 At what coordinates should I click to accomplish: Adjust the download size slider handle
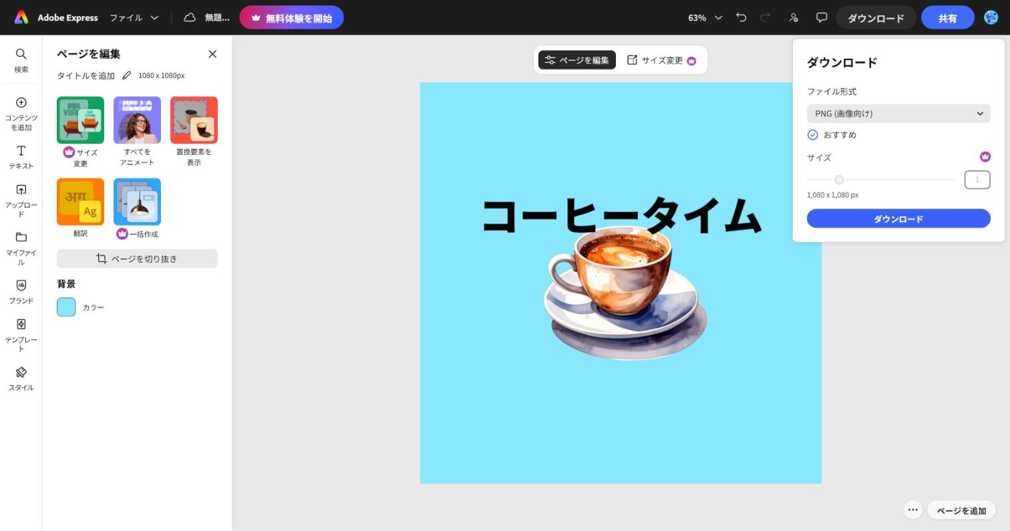(839, 180)
